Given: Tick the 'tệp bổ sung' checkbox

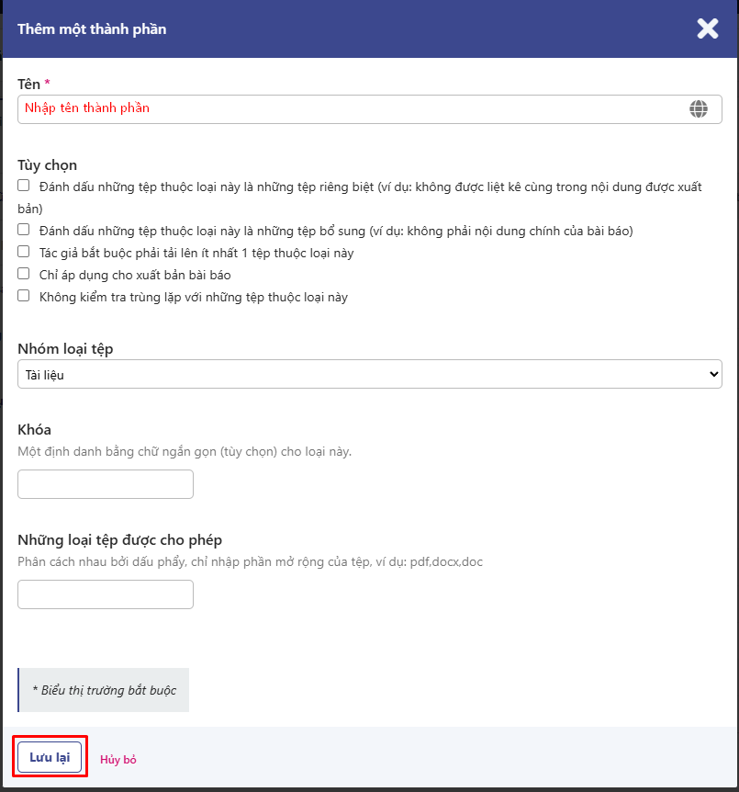Looking at the screenshot, I should click(24, 230).
